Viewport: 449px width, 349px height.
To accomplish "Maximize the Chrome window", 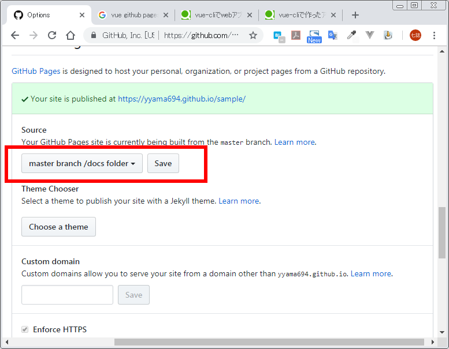I will click(414, 6).
